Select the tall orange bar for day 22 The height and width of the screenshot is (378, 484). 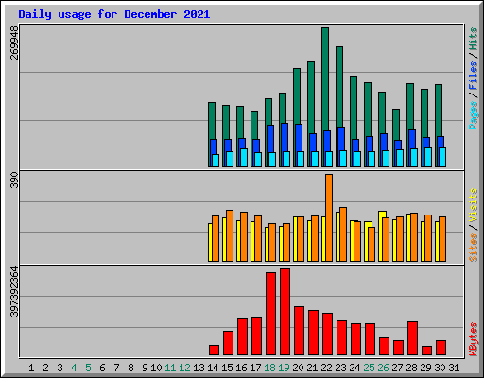329,217
